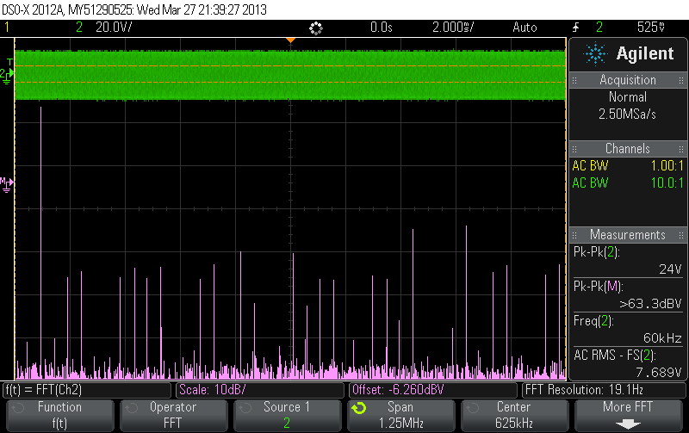The image size is (689, 433).
Task: Click the Auto trigger mode label
Action: 525,28
